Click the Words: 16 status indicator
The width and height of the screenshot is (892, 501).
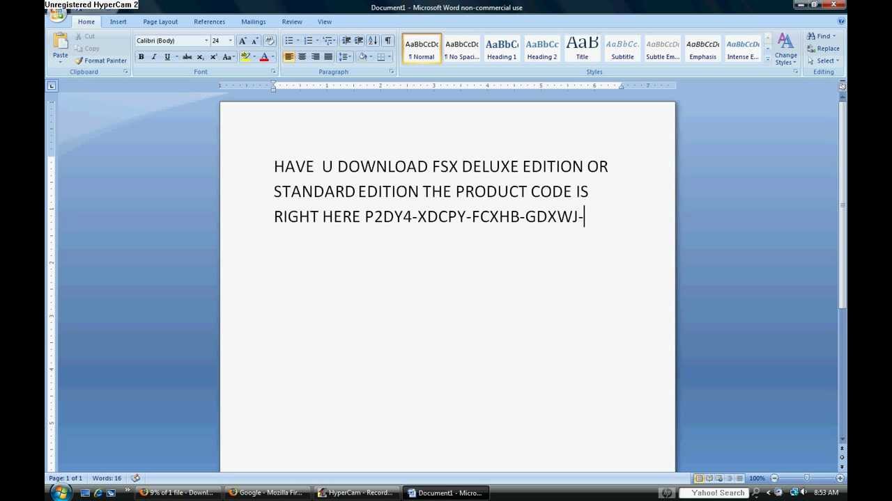[x=107, y=478]
